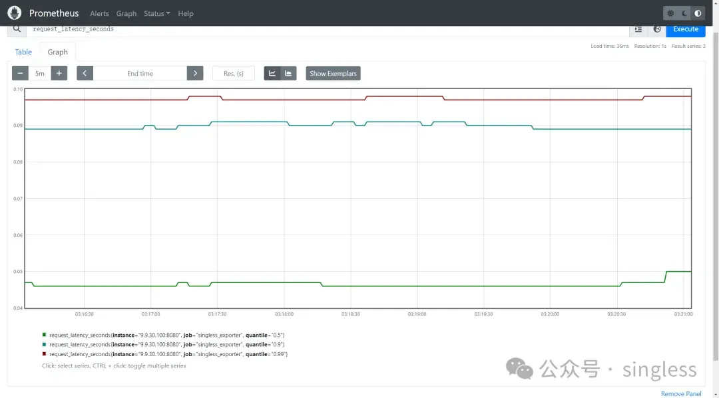Viewport: 719px width, 398px height.
Task: Click the Remove Panel link
Action: click(681, 393)
